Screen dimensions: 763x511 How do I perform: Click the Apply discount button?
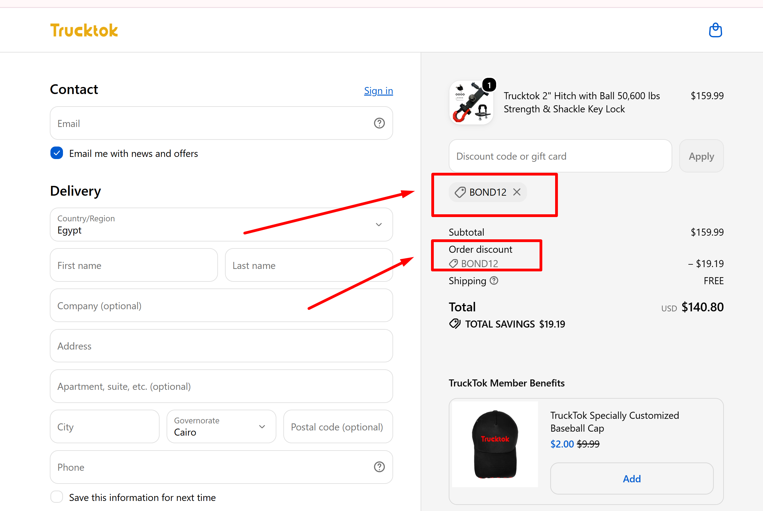point(701,156)
